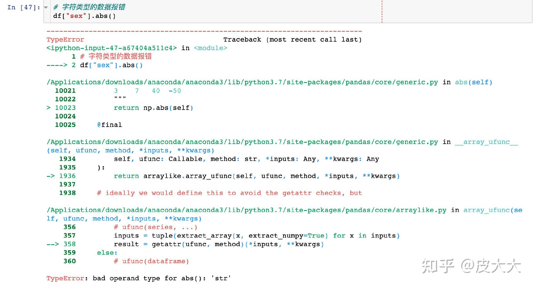535x288 pixels.
Task: Click the line 1938 getattr checks comment
Action: click(229, 193)
